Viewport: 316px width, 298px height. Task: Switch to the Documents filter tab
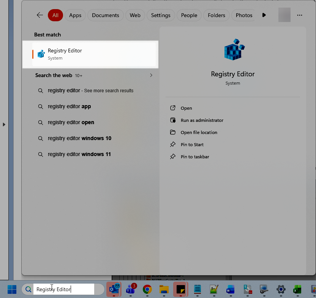tap(106, 15)
